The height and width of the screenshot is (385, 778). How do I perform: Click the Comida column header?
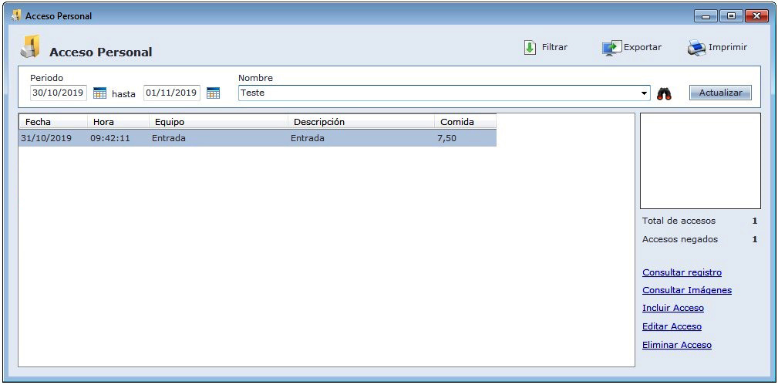point(464,122)
